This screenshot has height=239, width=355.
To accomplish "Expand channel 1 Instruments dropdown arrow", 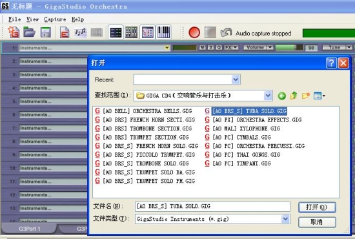I will (167, 48).
